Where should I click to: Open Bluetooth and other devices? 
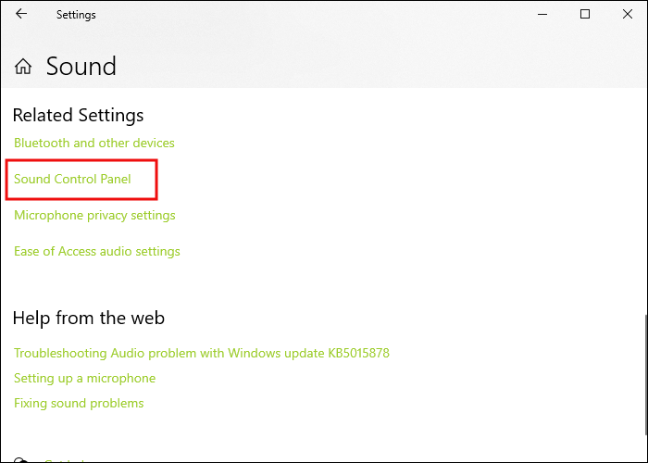pyautogui.click(x=93, y=144)
